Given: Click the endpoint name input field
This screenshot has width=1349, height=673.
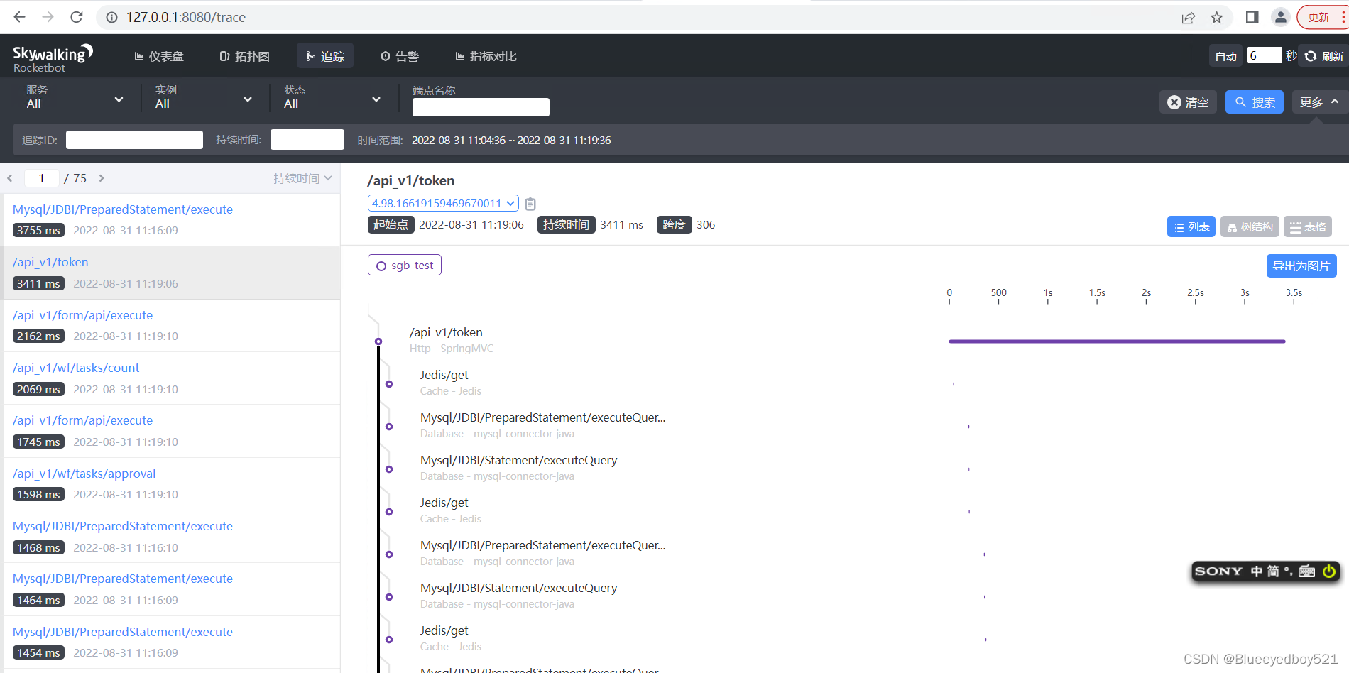Looking at the screenshot, I should 481,107.
